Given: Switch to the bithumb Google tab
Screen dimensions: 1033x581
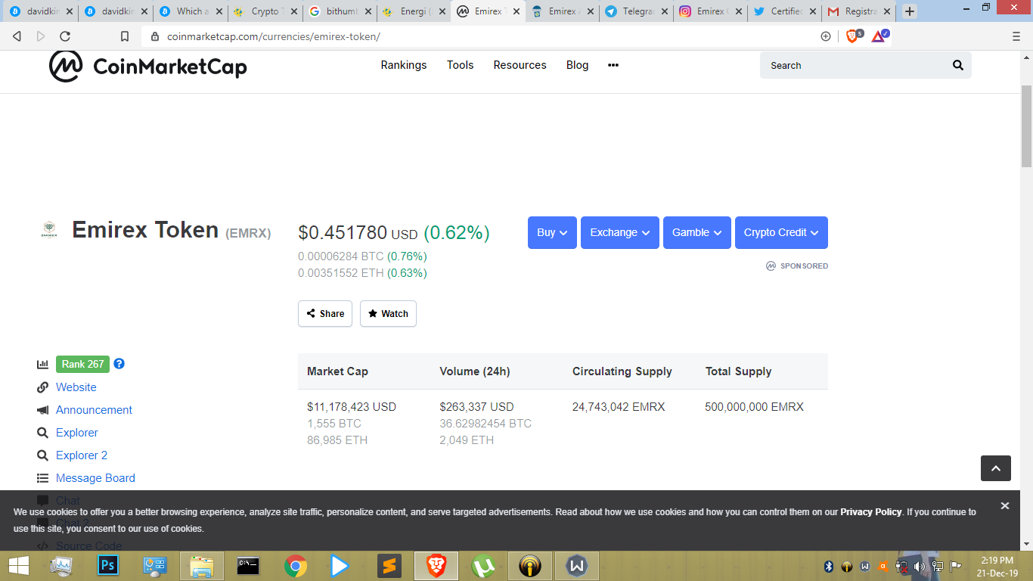Looking at the screenshot, I should [x=339, y=11].
